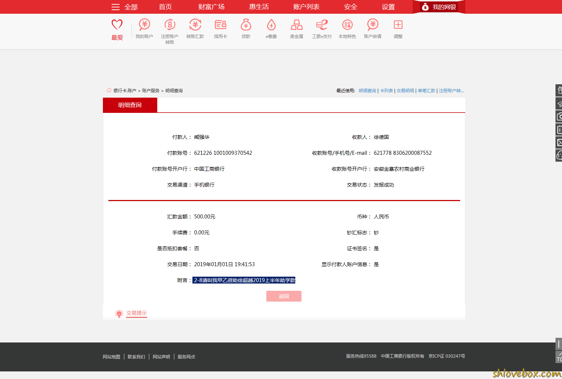
Task: Select the 我的网银 tab
Action: [439, 7]
